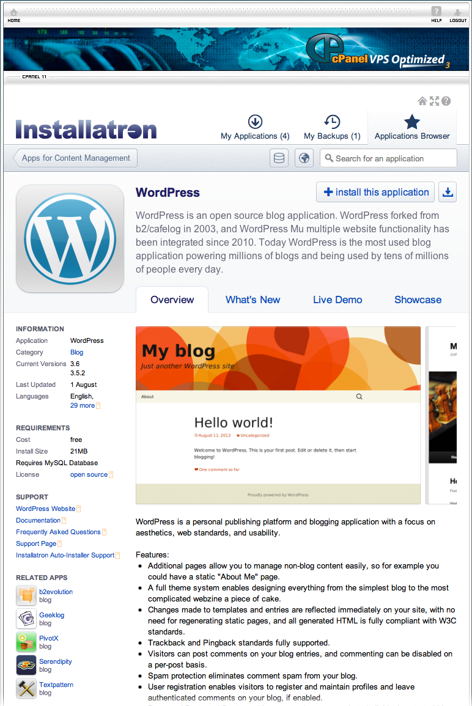Click the small Installatron home icon
The image size is (472, 706).
(422, 101)
